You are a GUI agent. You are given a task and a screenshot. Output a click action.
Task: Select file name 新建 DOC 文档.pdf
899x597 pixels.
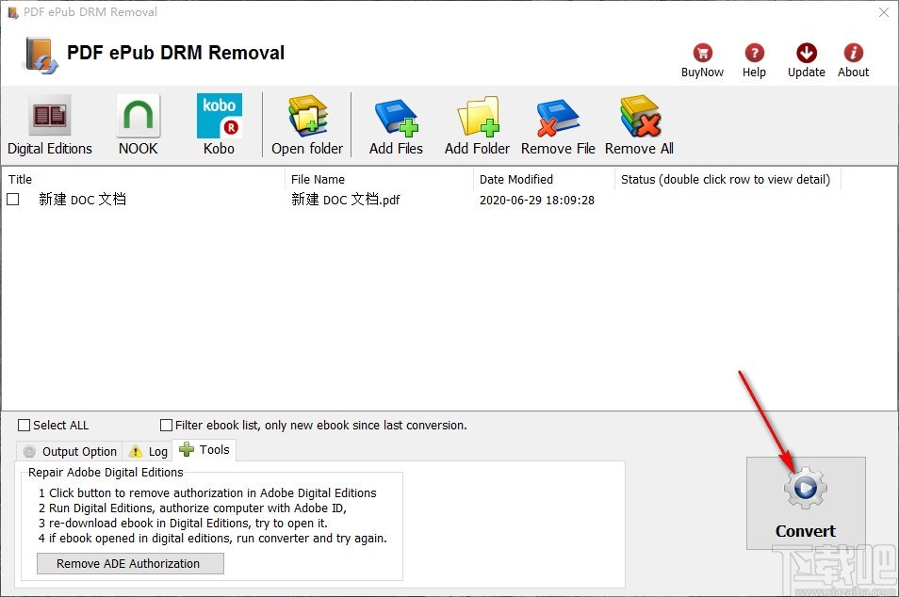click(345, 200)
